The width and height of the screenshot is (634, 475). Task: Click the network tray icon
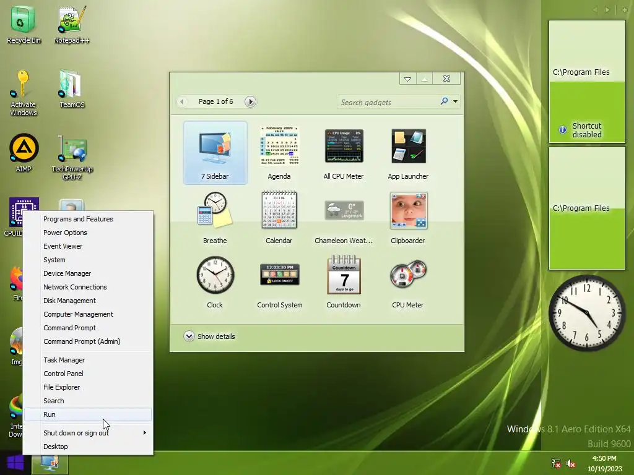(x=556, y=463)
